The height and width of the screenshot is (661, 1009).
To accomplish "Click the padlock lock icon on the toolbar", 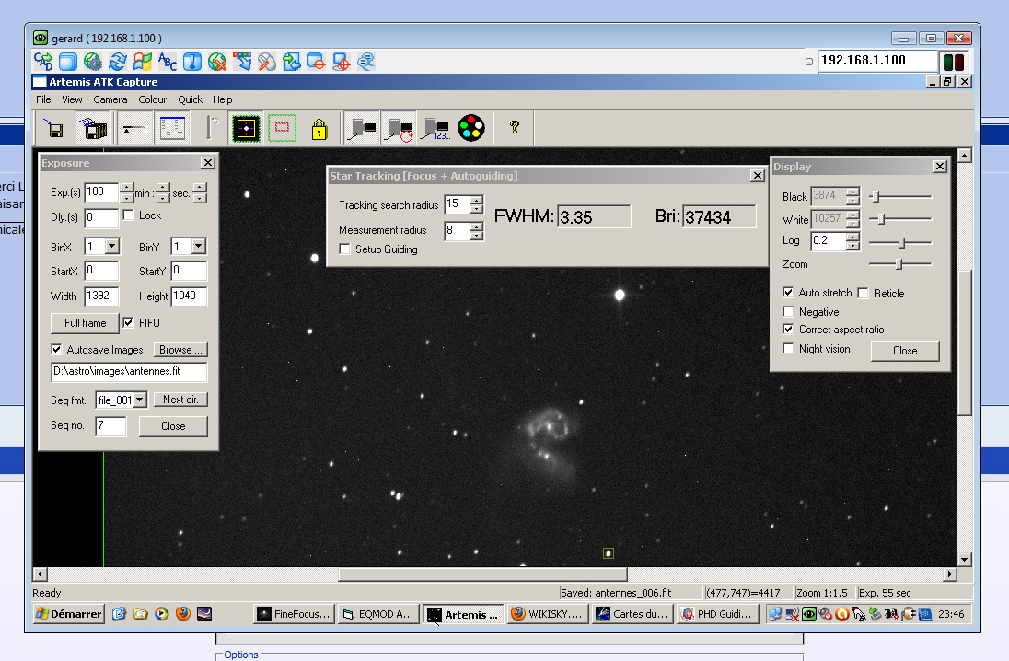I will pyautogui.click(x=318, y=128).
